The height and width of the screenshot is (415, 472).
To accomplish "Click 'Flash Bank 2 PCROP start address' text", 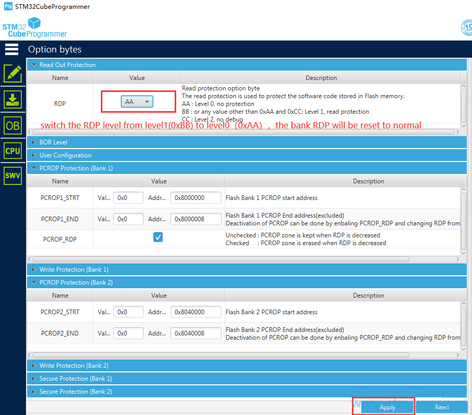I will [x=271, y=312].
